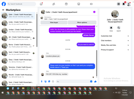
Task: Open Dany conversation in list
Action: click(18, 61)
